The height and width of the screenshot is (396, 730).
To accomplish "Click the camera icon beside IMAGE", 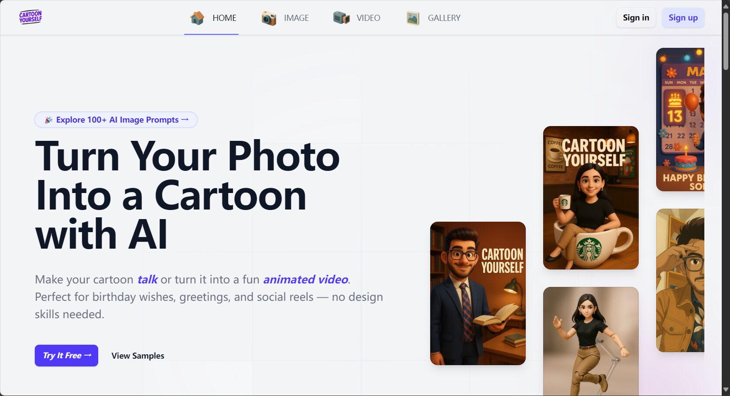I will 269,18.
